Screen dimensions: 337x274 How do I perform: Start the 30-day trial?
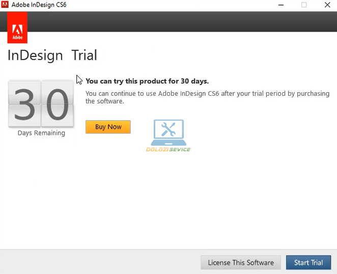point(308,263)
